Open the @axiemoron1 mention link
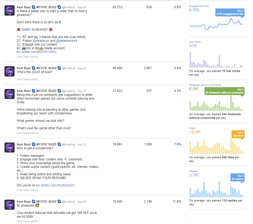Image resolution: width=253 pixels, height=224 pixels. [67, 41]
